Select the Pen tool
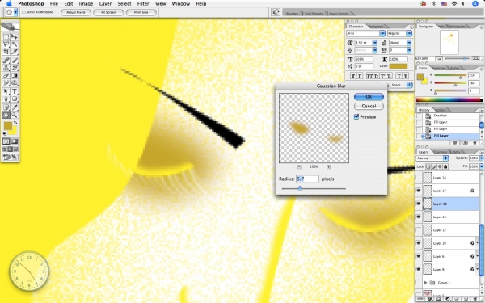Viewport: 485px width, 303px height. 6,99
